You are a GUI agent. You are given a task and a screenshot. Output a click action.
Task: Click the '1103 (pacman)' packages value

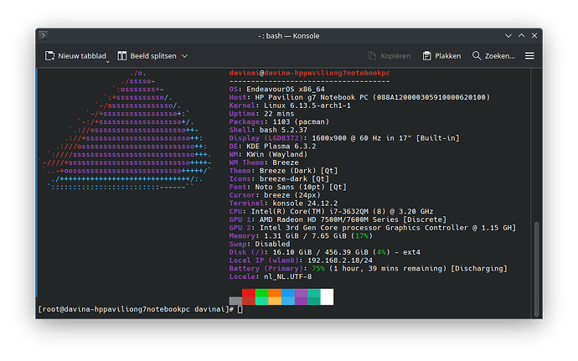click(x=301, y=121)
